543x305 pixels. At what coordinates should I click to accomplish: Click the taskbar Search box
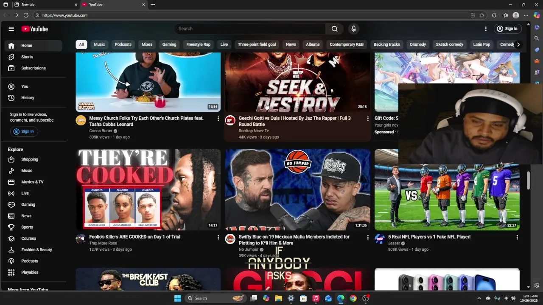tap(216, 298)
